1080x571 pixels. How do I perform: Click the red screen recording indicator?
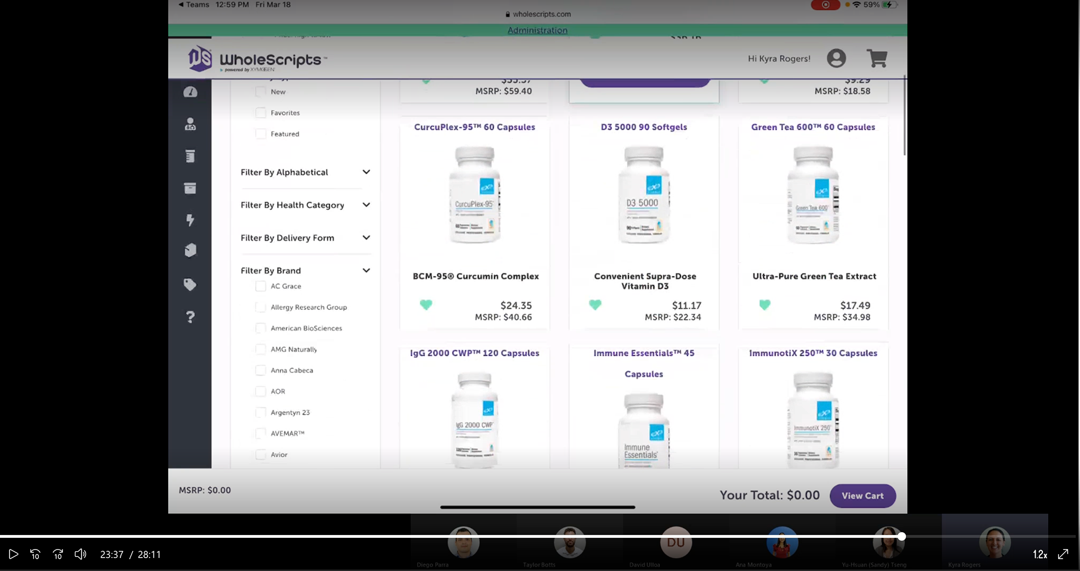(x=825, y=5)
